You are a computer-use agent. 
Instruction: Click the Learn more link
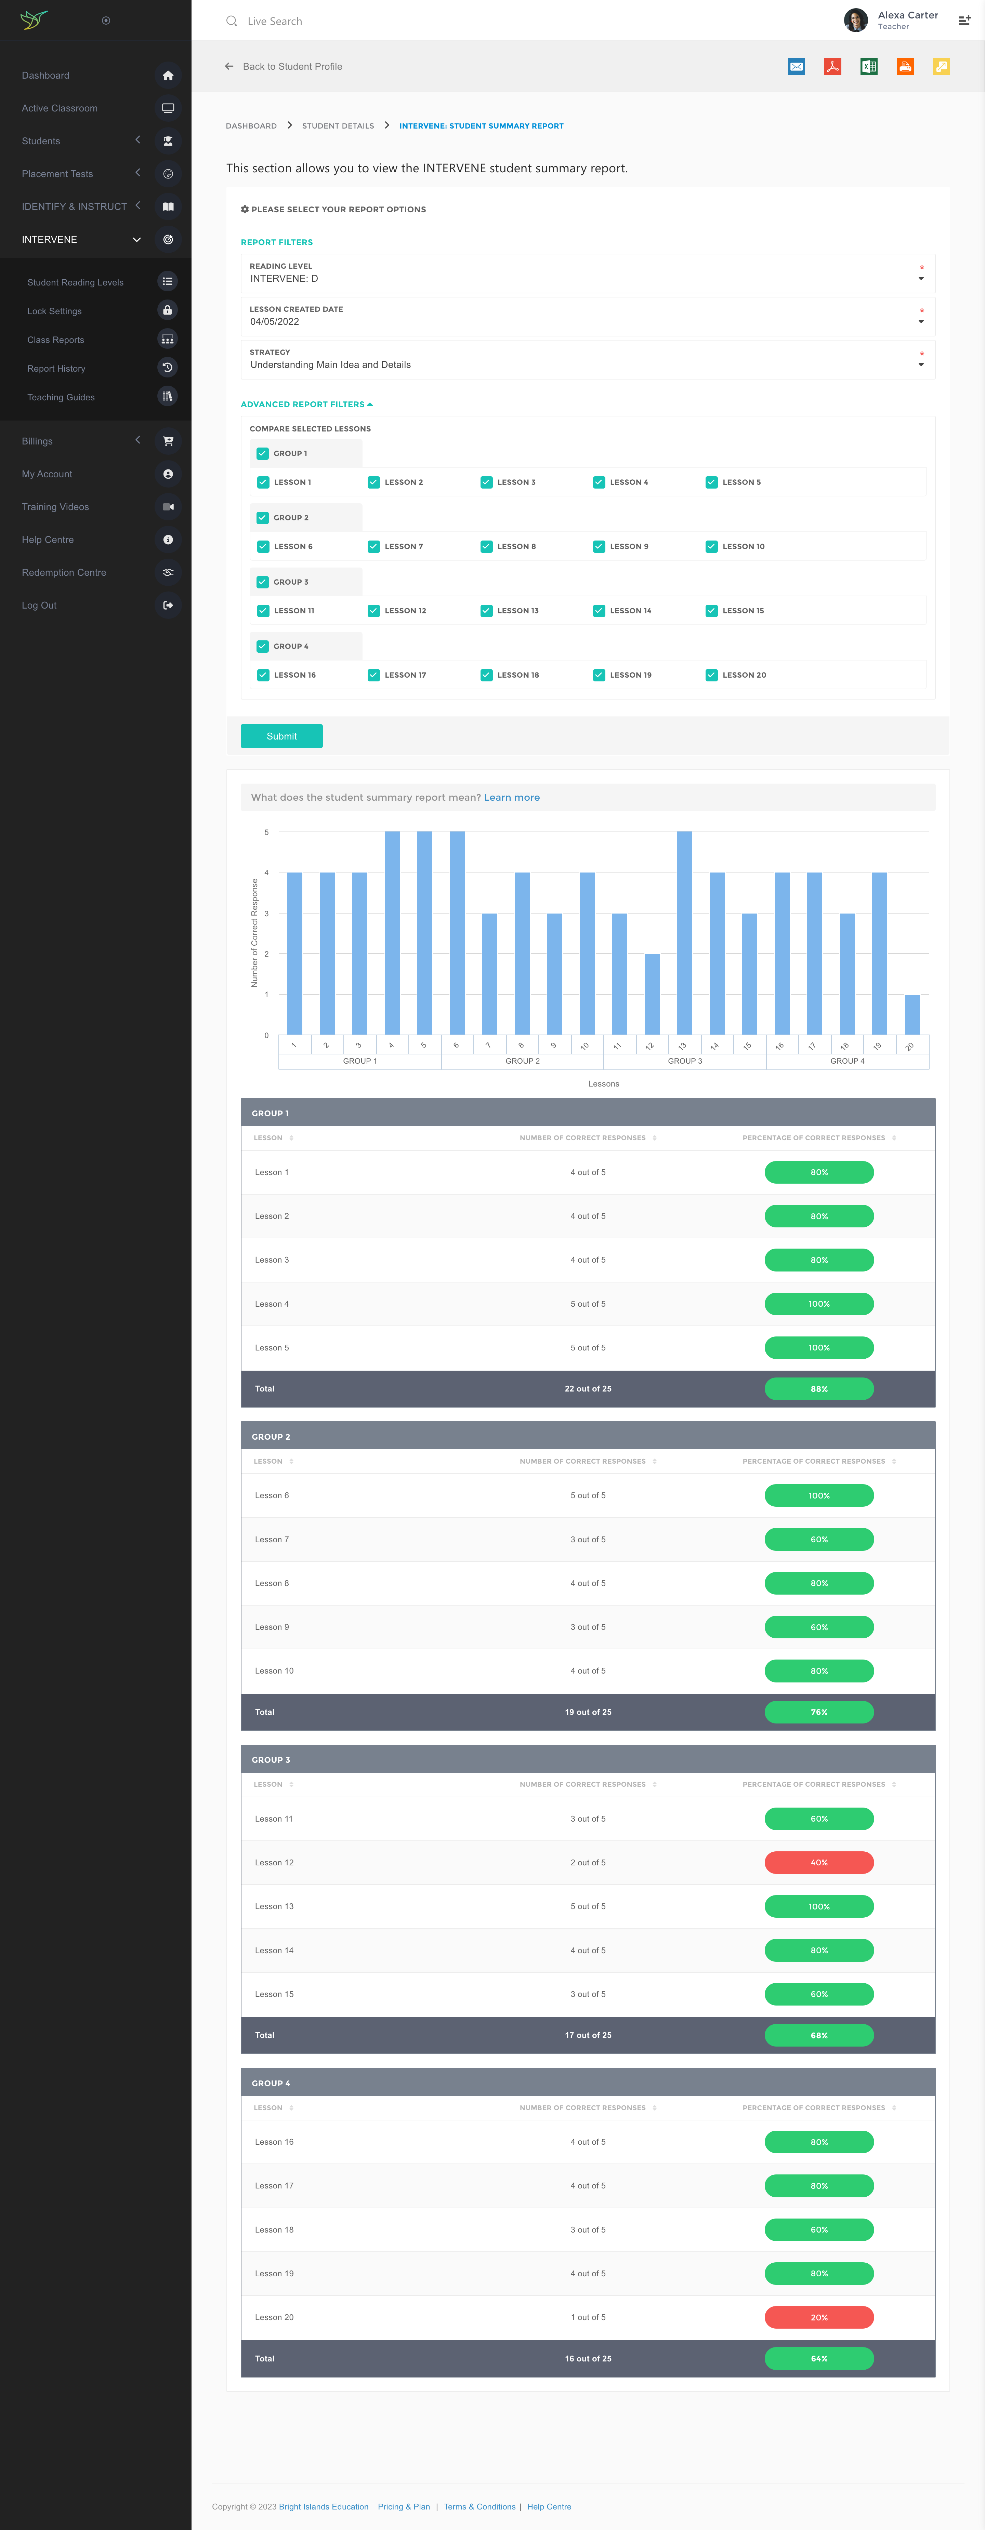512,798
